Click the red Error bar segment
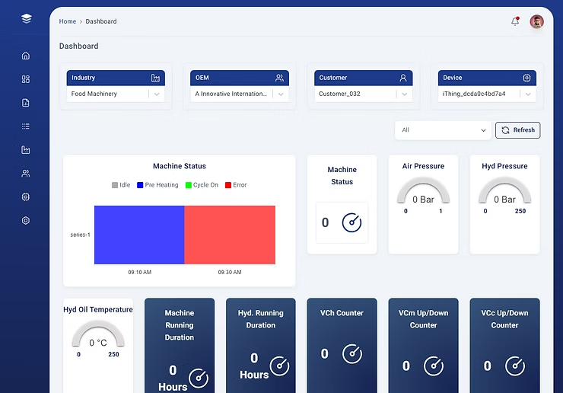The height and width of the screenshot is (393, 563). 229,235
